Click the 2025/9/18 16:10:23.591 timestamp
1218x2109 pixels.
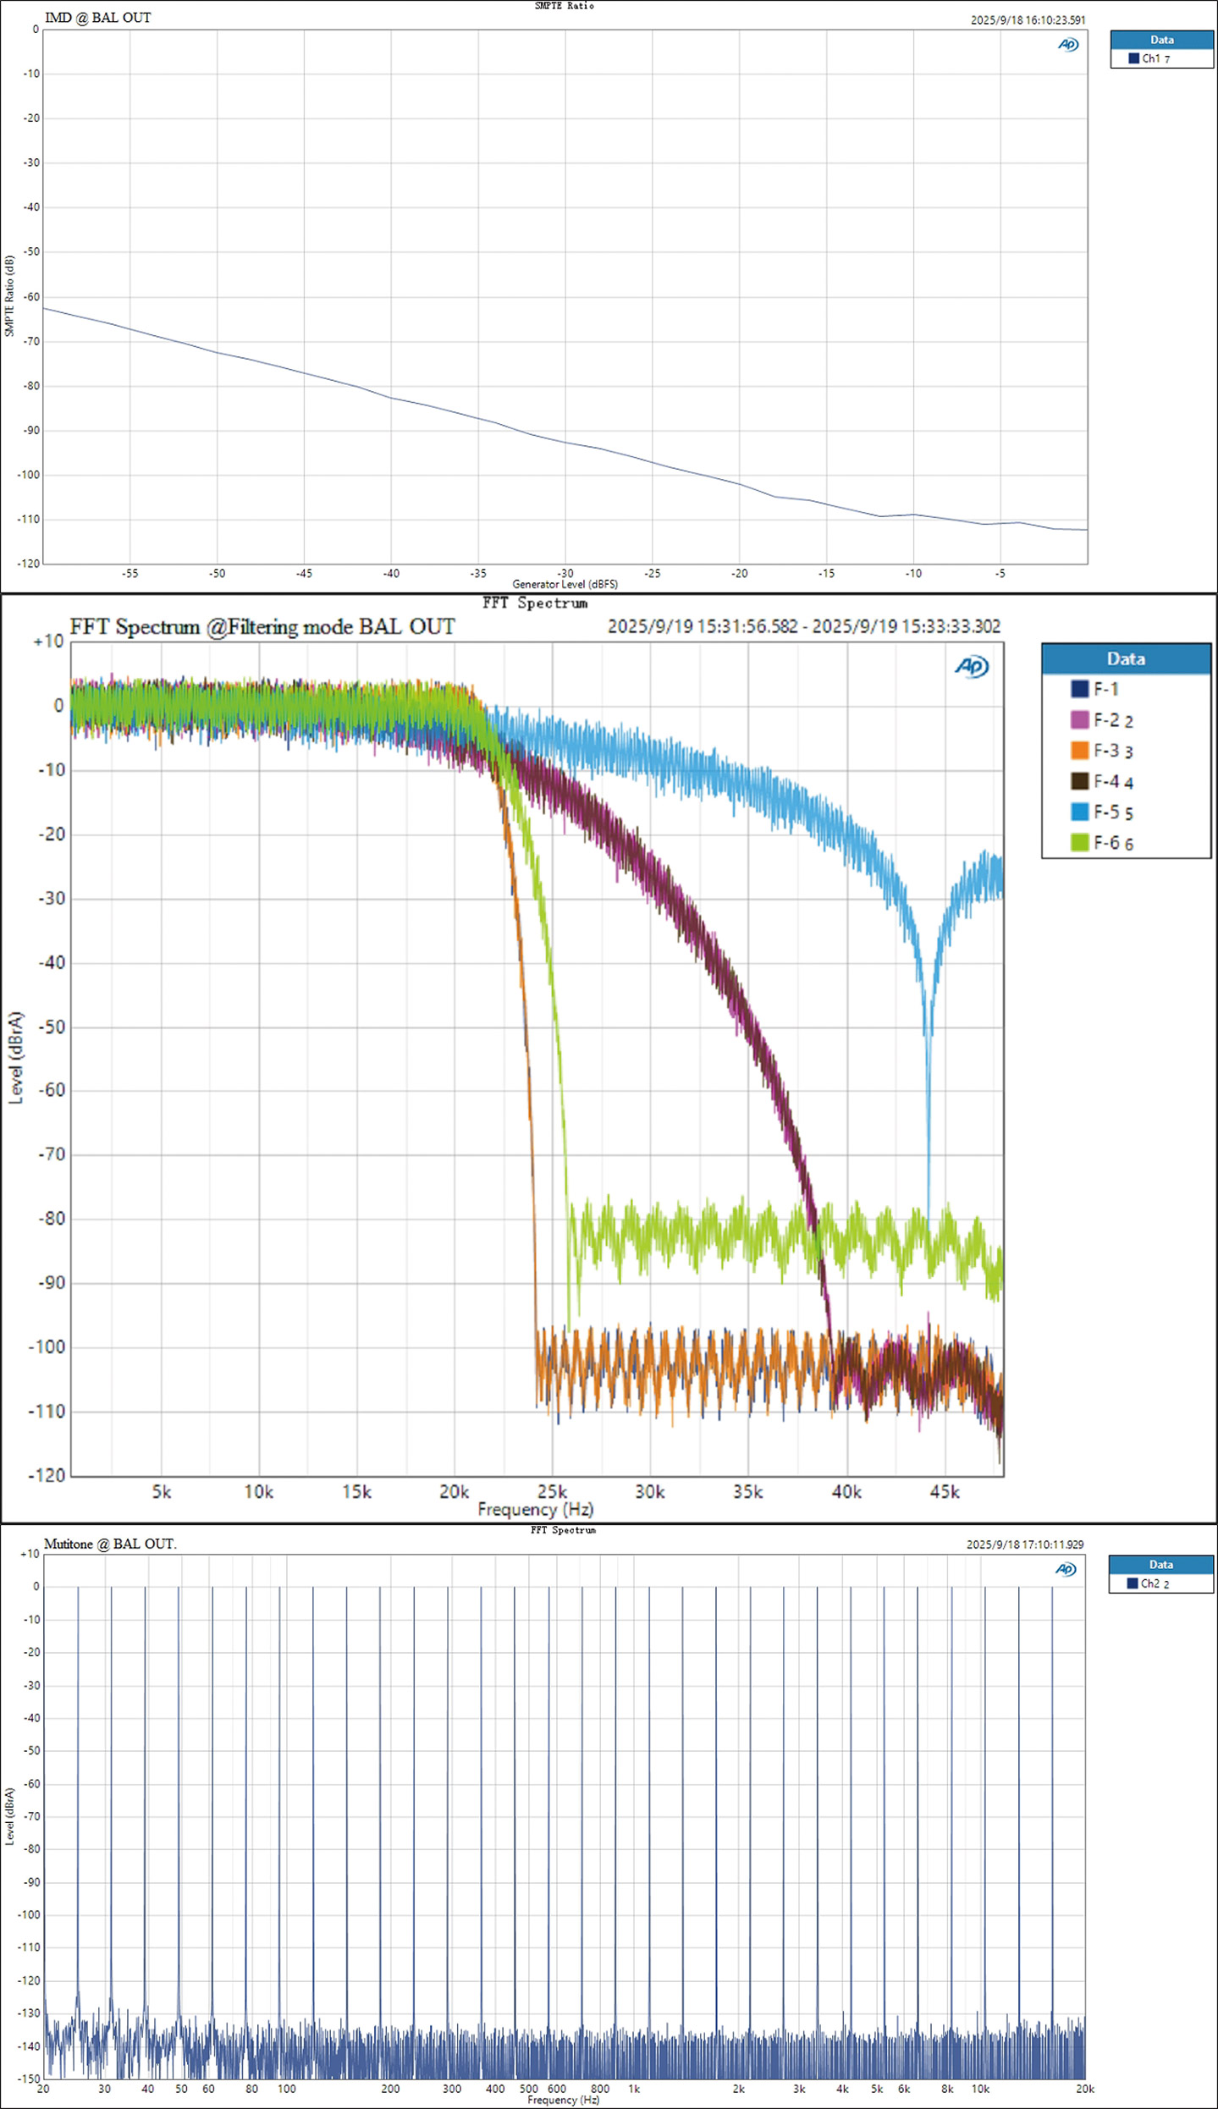(x=1028, y=20)
